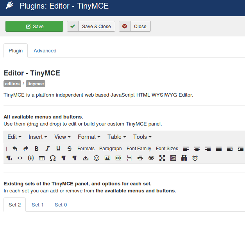Select the Font Family toolbar dropdown
The image size is (245, 228).
point(139,149)
